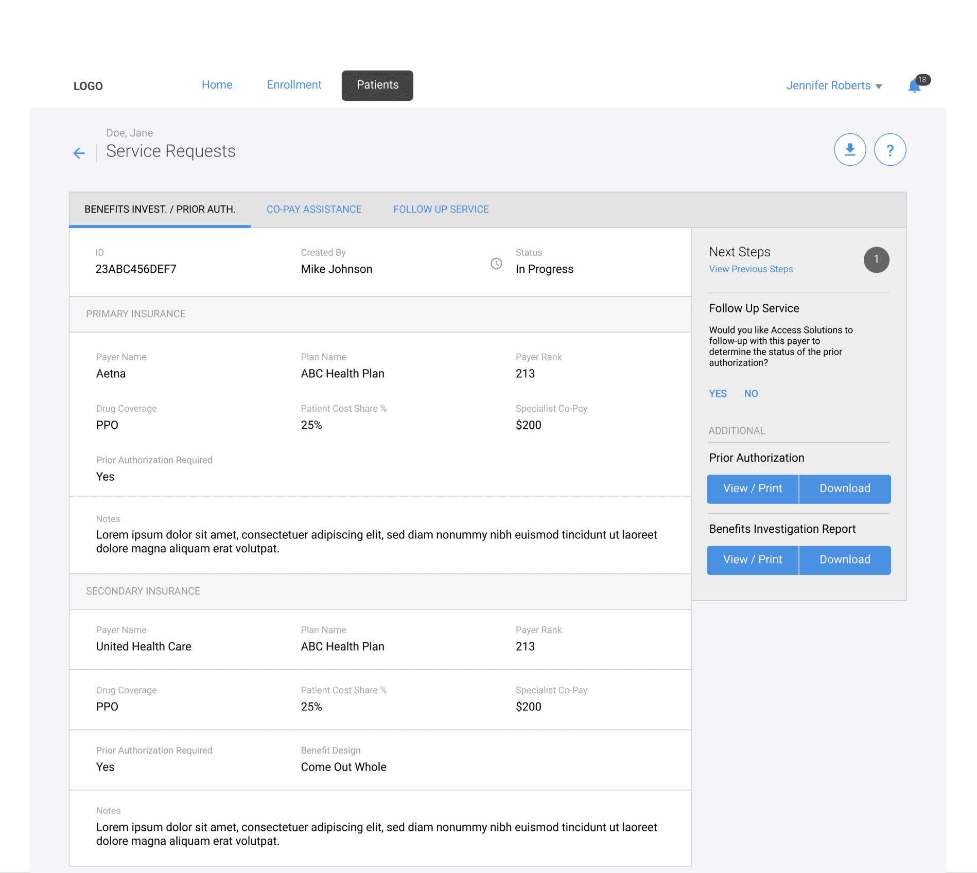
Task: Select the Benefits Invest. / Prior Auth. tab
Action: coord(160,209)
